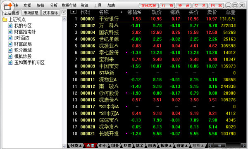Click the horizontal scrollbar thumb below the table
Viewport: 248px width, 149px height.
(219, 146)
